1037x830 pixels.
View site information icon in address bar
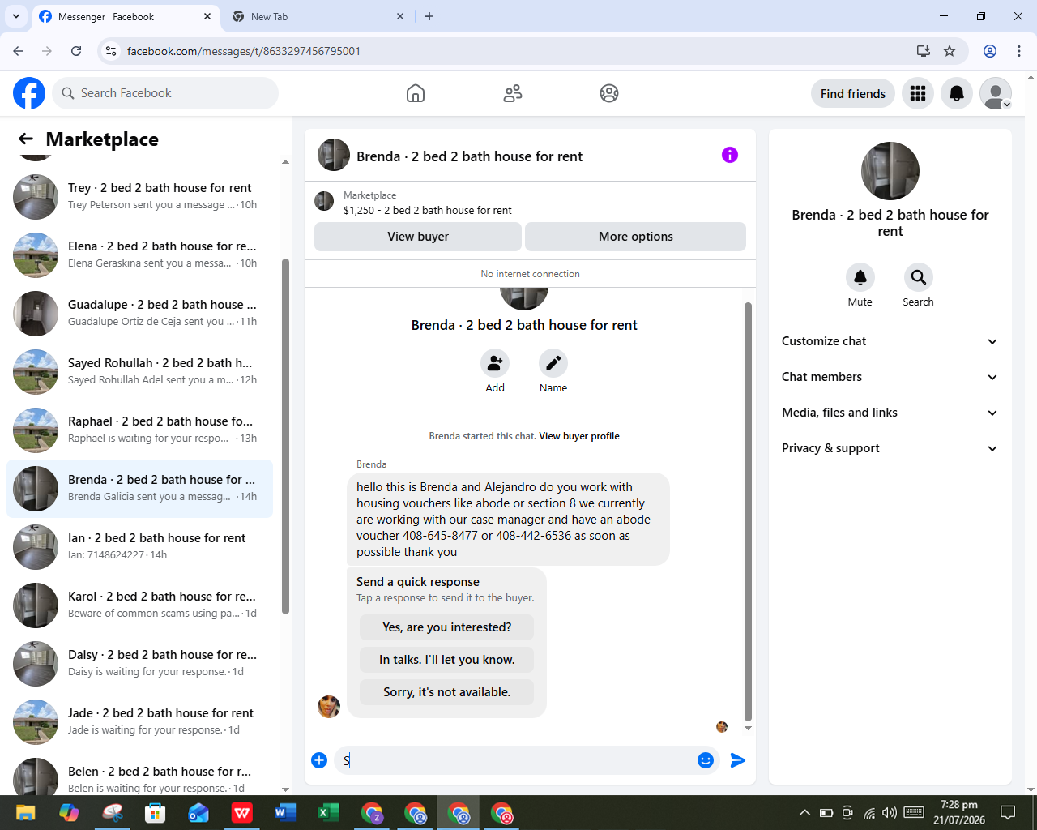111,51
